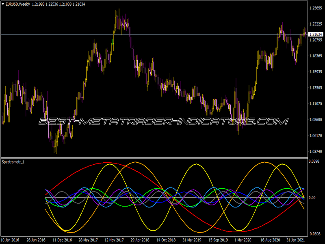Screen dimensions: 325x244
Task: Click the current price label 1.21634
Action: 316,35
